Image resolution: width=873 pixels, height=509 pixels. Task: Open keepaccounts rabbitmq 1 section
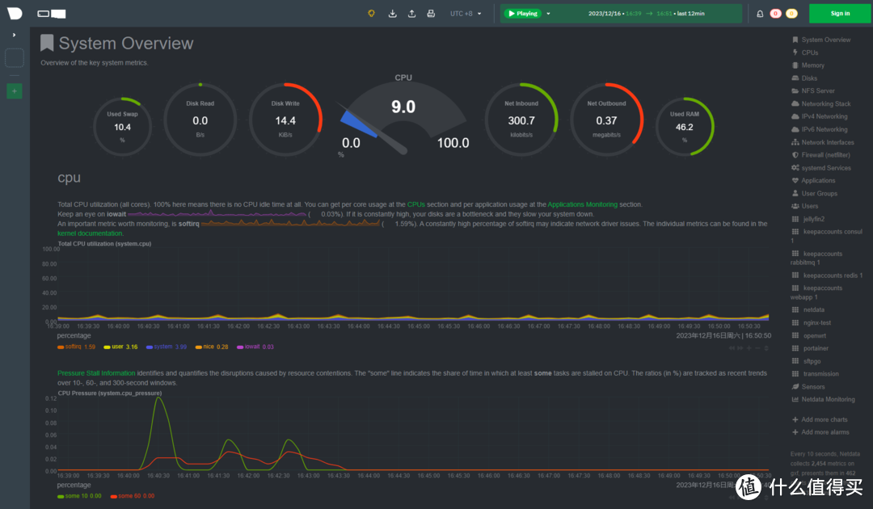tap(817, 258)
